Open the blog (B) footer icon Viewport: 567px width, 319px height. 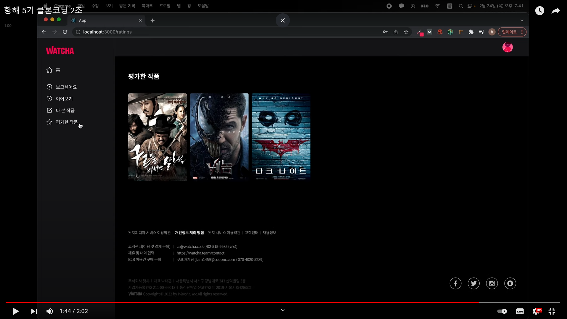tap(510, 283)
